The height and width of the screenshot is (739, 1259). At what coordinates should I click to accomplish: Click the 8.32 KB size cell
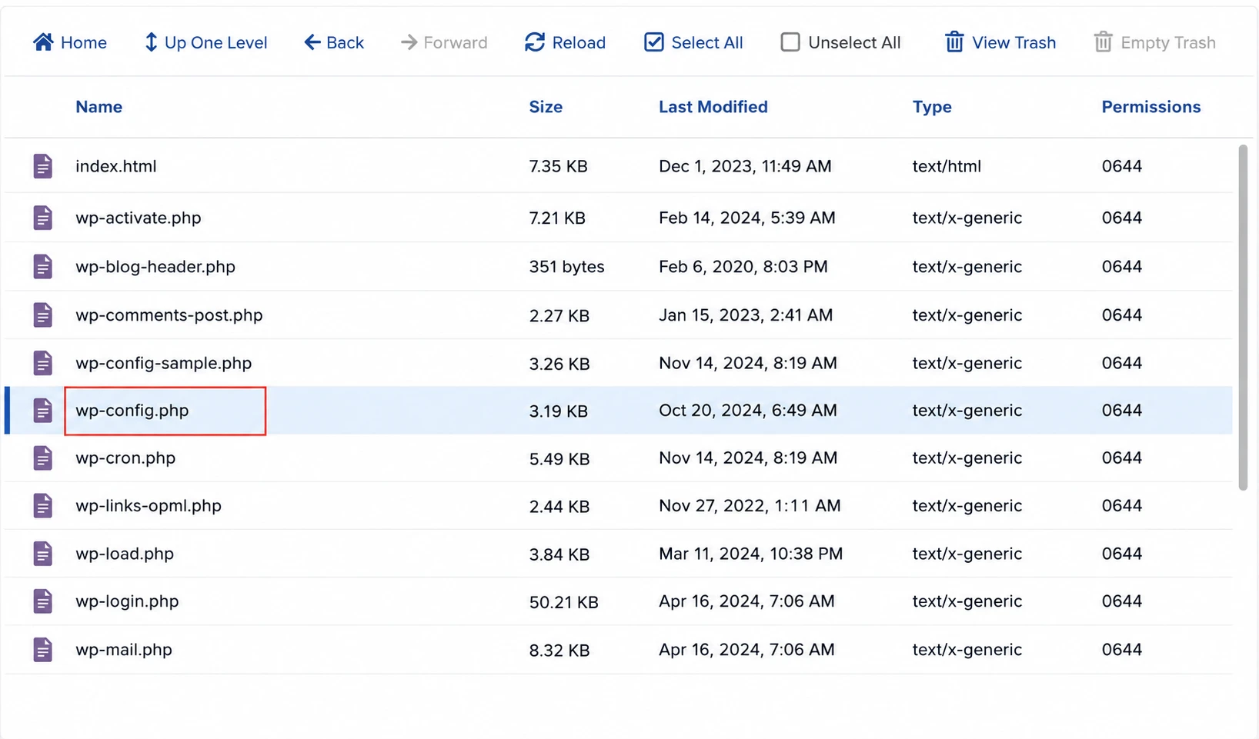559,651
